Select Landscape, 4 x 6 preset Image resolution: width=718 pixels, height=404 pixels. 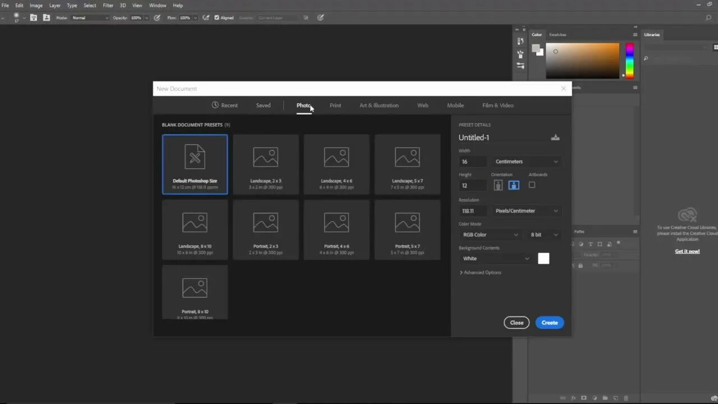tap(337, 164)
